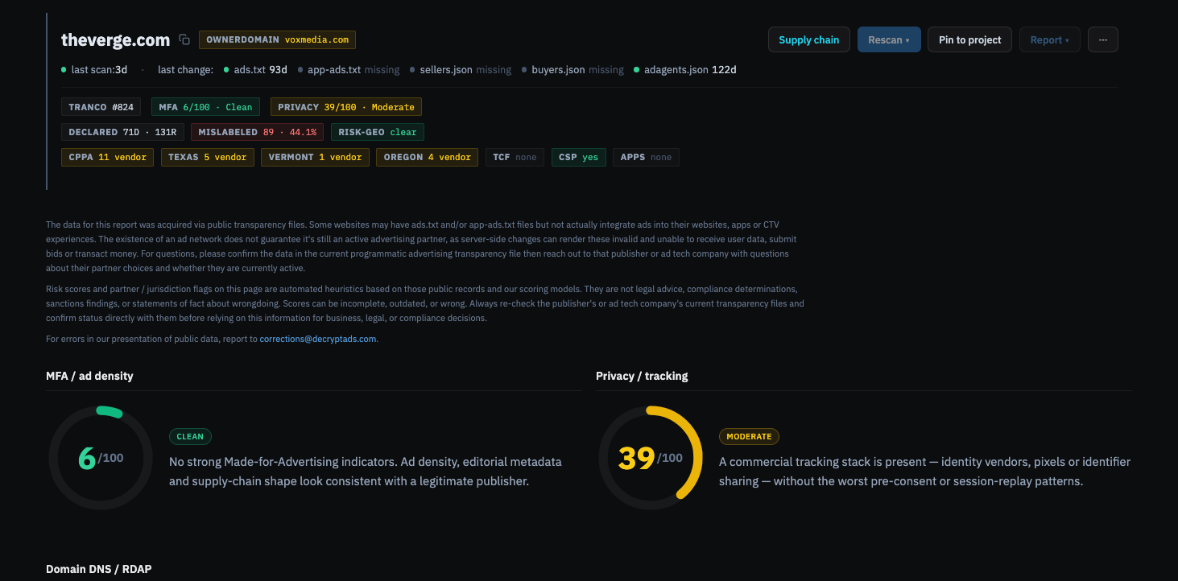Viewport: 1178px width, 581px height.
Task: Click the CLEAN status label
Action: 190,436
